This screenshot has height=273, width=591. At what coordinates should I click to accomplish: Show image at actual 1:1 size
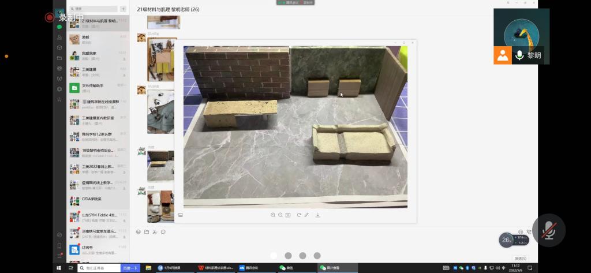(288, 215)
